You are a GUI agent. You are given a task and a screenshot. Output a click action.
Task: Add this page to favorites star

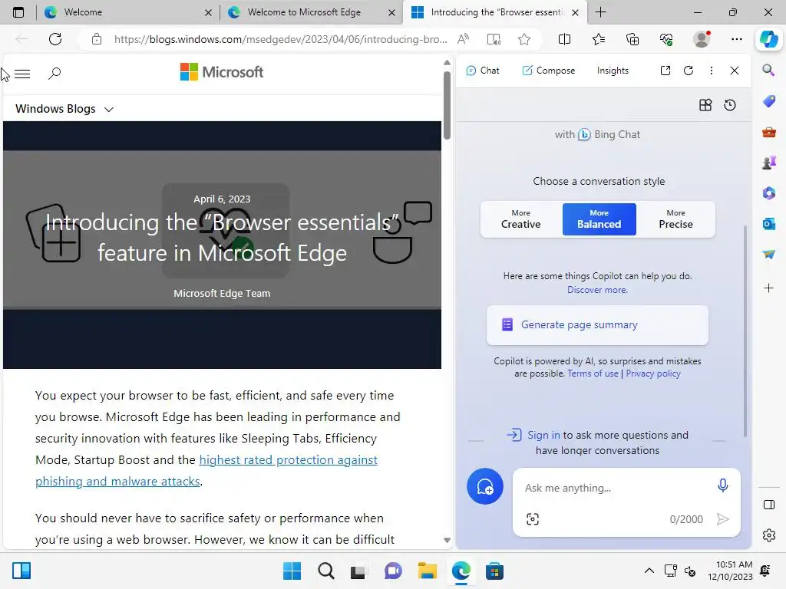(524, 39)
